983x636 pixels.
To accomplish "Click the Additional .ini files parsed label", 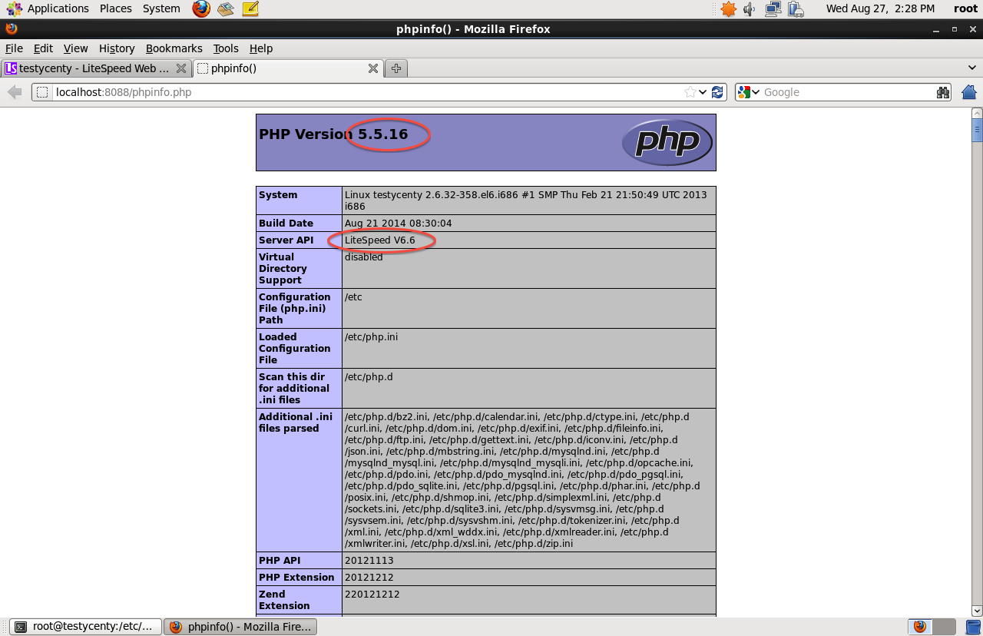I will [x=296, y=422].
